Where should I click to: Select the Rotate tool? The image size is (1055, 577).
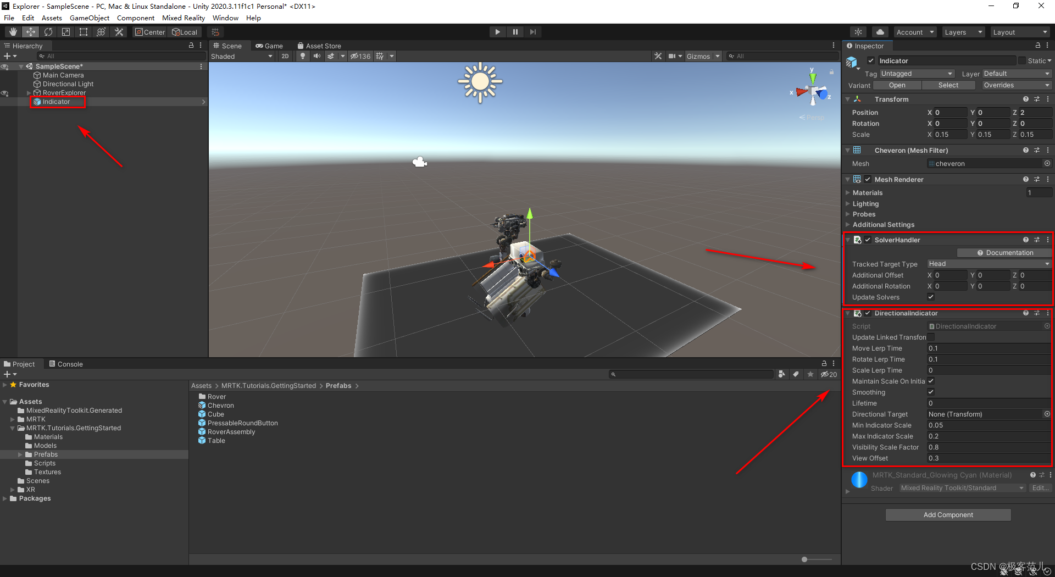click(x=48, y=32)
